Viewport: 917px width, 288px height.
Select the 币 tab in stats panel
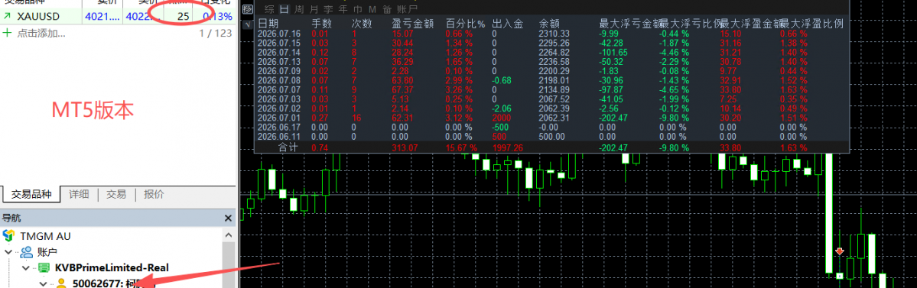(357, 8)
